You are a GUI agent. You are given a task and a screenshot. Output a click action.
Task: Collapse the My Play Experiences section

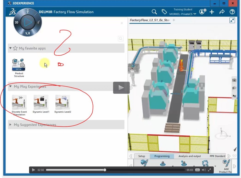point(10,86)
